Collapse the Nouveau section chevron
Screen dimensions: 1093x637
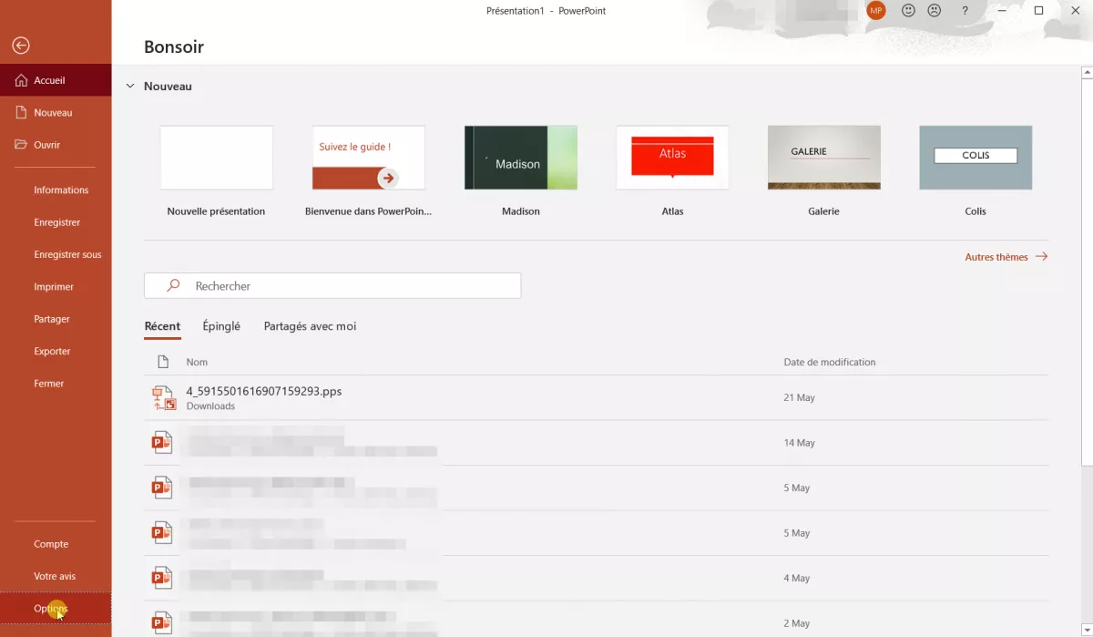[131, 87]
